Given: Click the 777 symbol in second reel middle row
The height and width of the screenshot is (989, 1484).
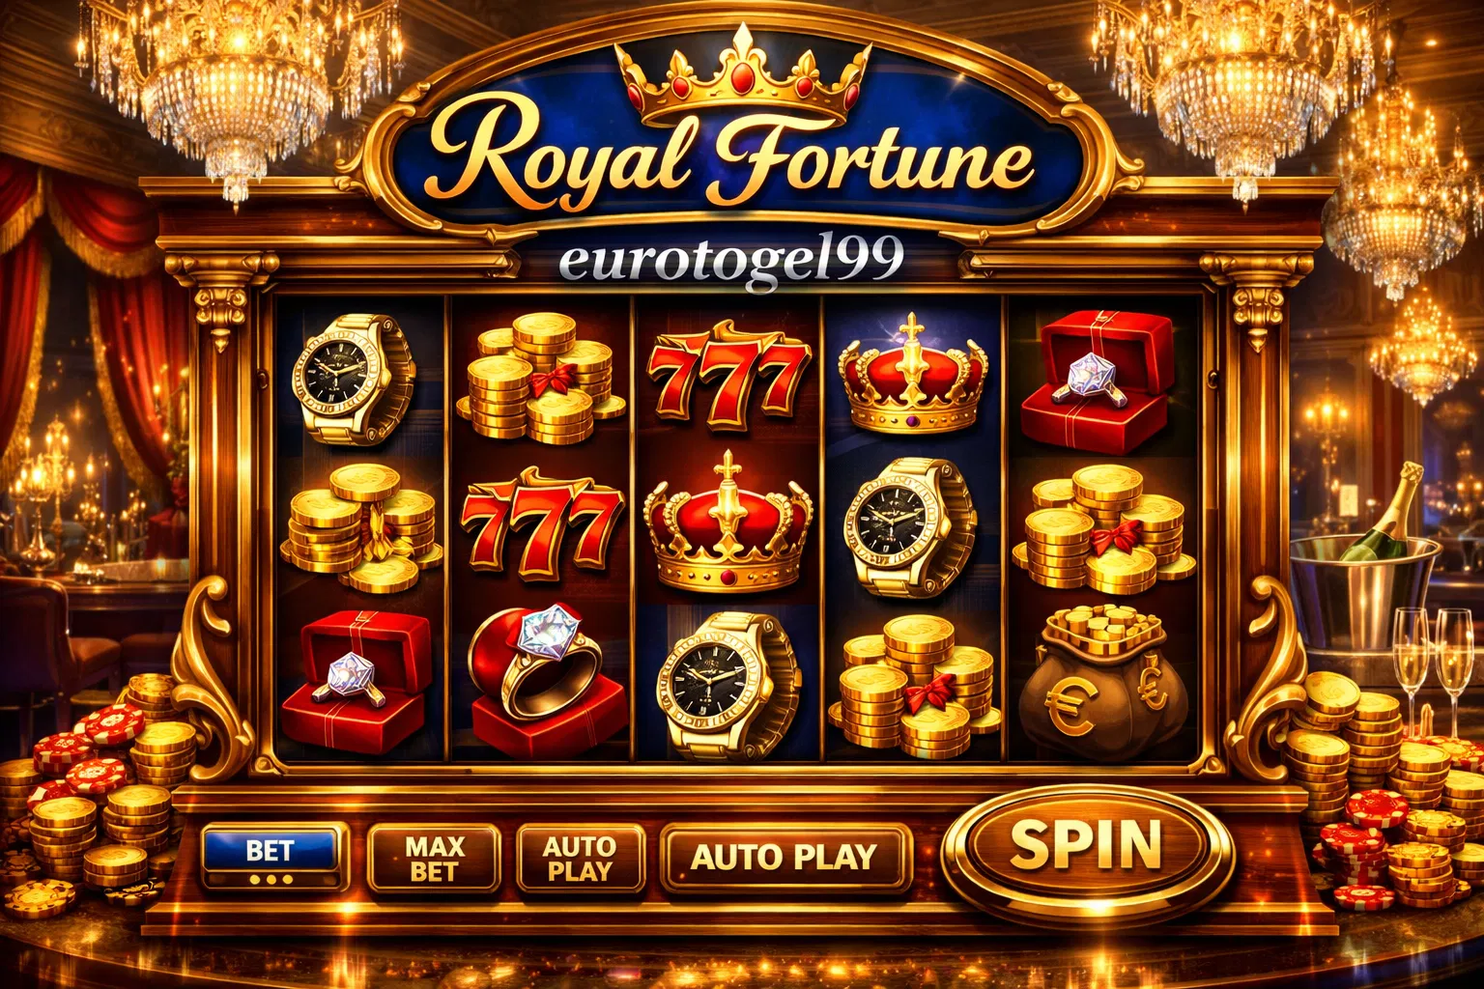Looking at the screenshot, I should (542, 523).
